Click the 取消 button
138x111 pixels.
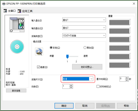[x=85, y=106]
